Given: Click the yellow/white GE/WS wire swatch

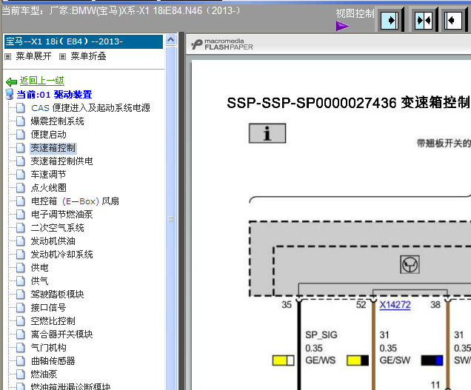Looking at the screenshot, I should (x=283, y=360).
